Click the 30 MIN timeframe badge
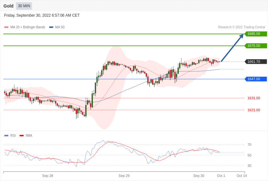This screenshot has width=268, height=181. (x=24, y=6)
